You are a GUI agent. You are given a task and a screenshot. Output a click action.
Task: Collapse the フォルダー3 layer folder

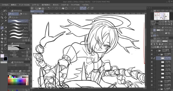[x=159, y=54]
